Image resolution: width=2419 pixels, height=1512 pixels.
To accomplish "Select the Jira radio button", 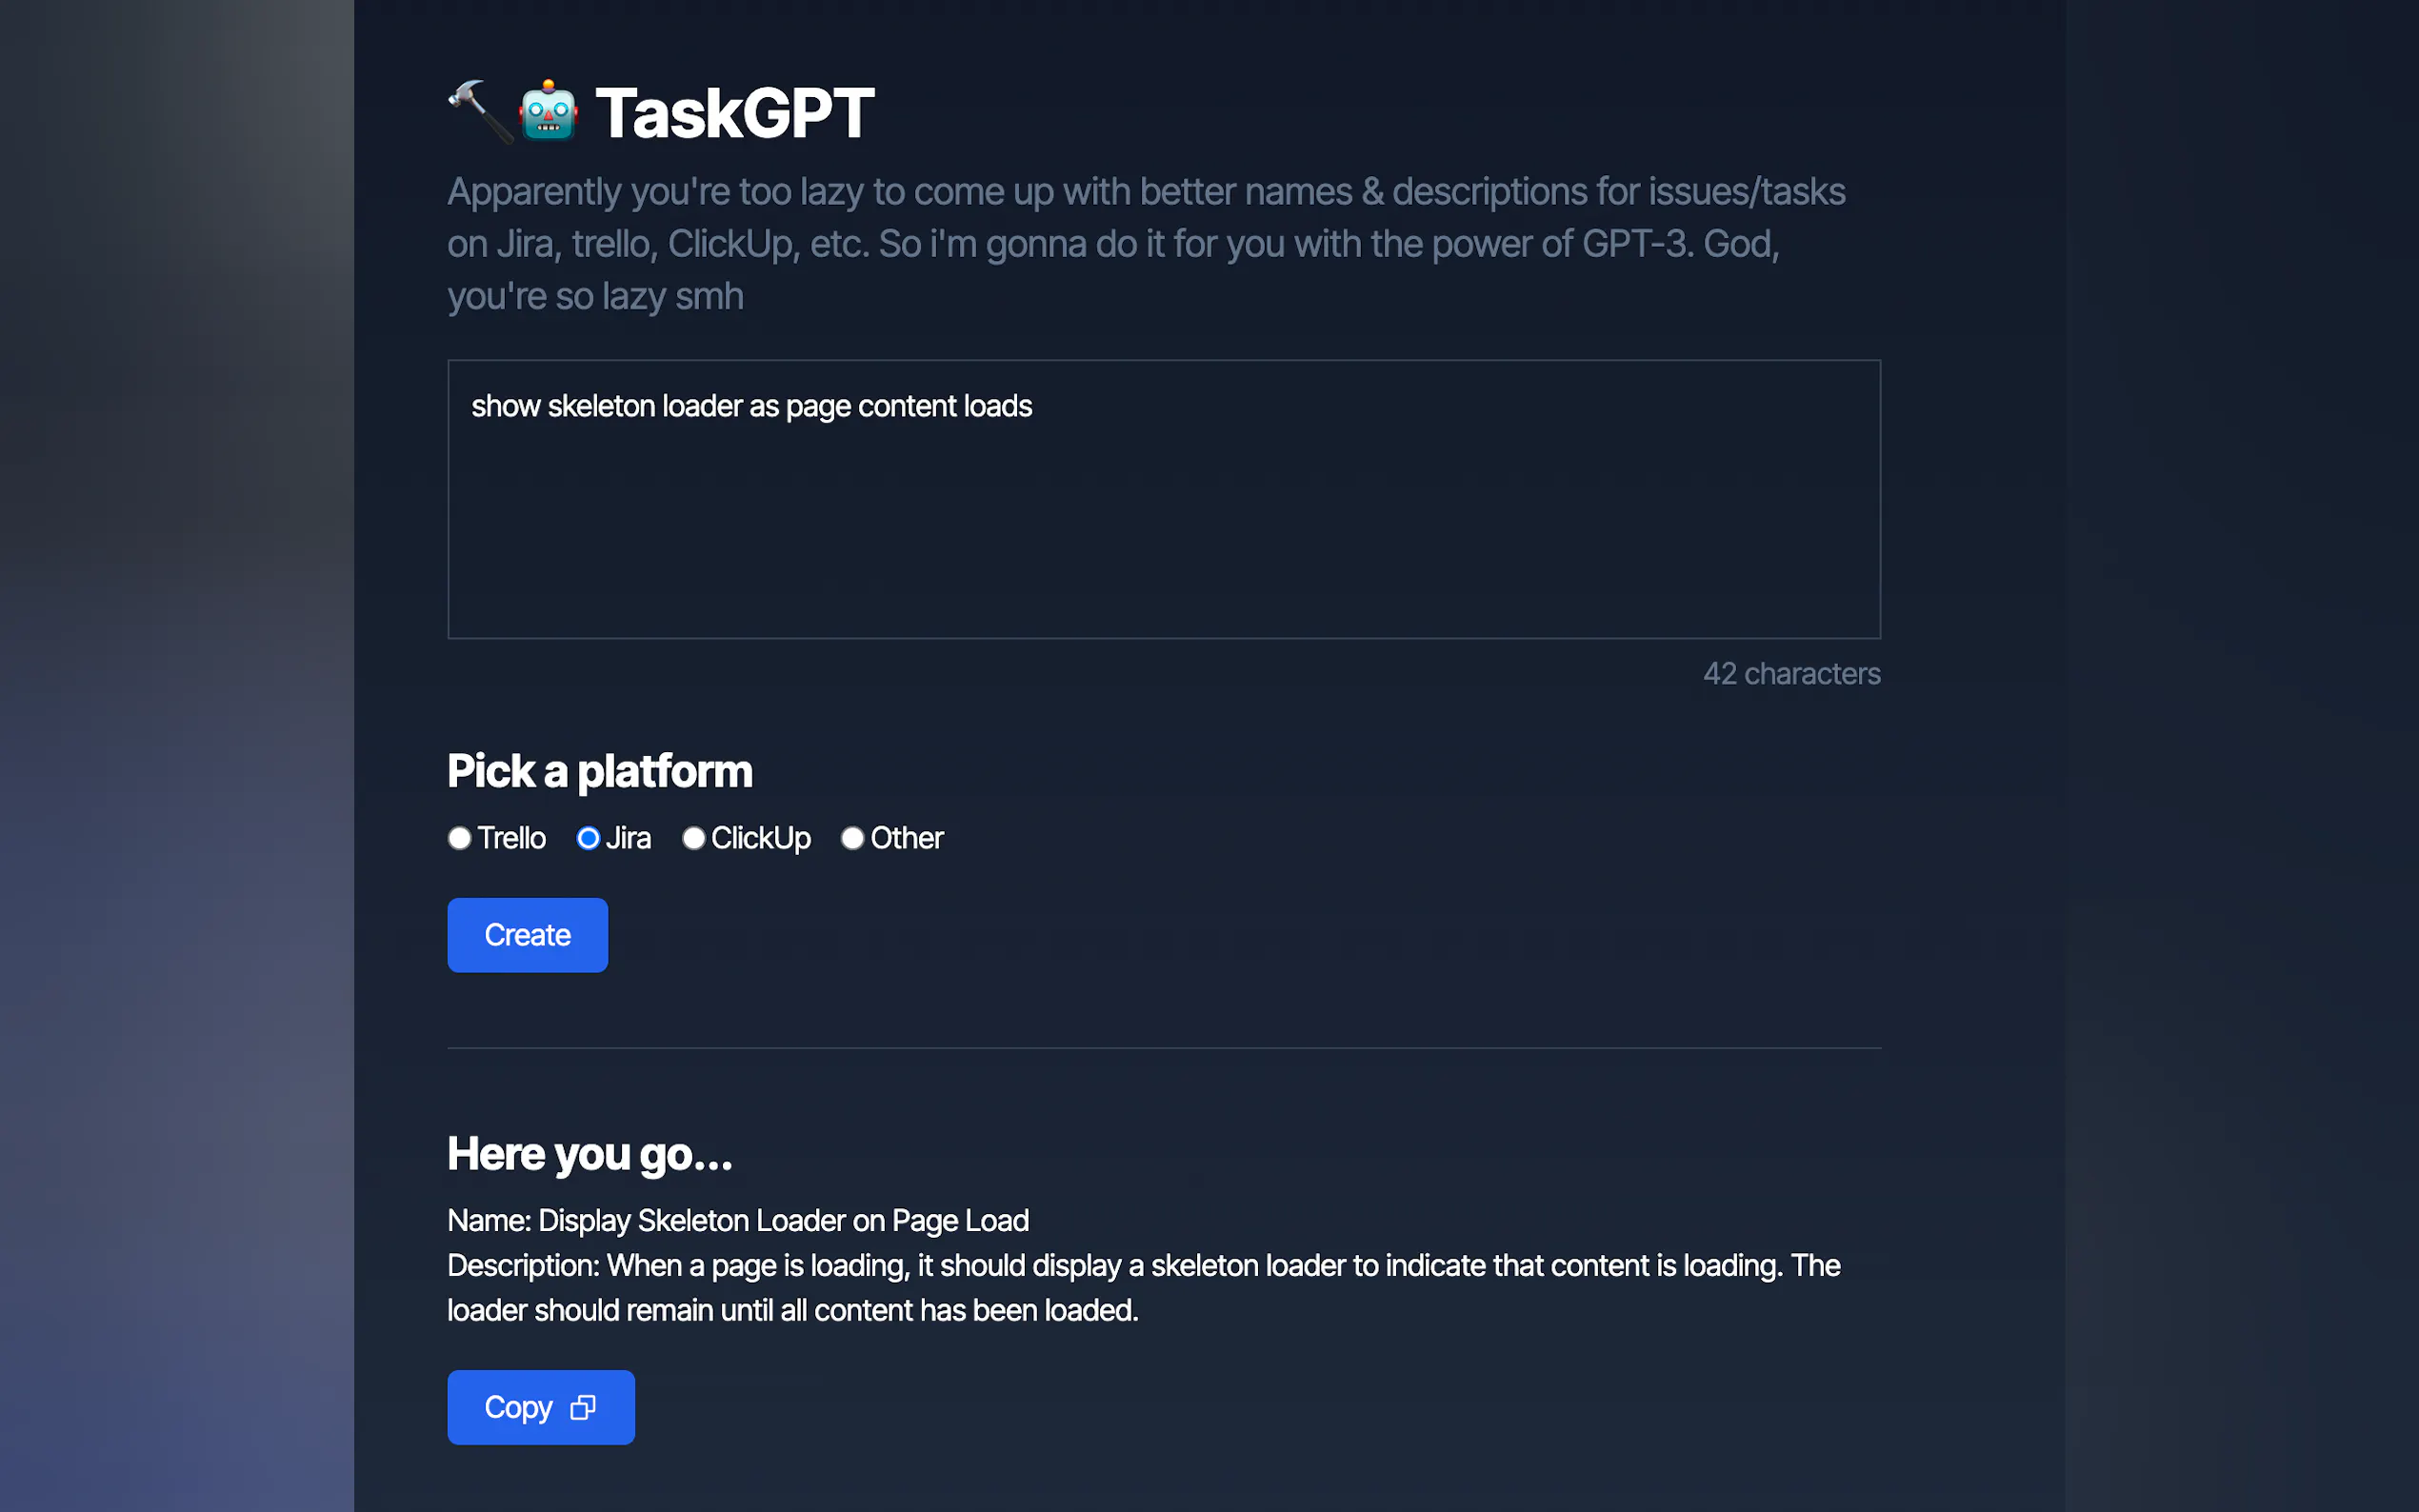I will click(x=588, y=838).
